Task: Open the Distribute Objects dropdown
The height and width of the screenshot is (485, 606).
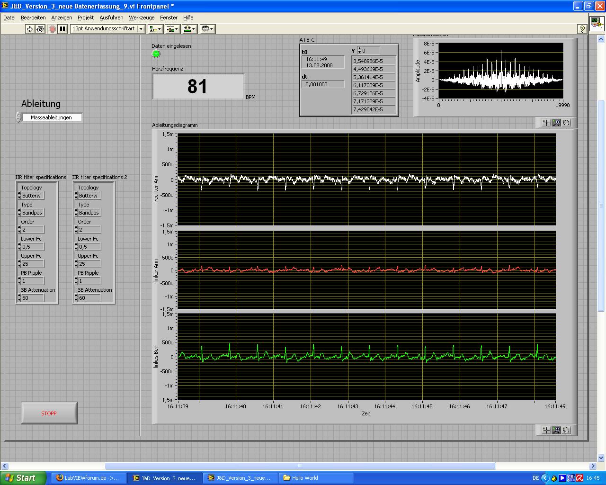Action: [x=172, y=29]
